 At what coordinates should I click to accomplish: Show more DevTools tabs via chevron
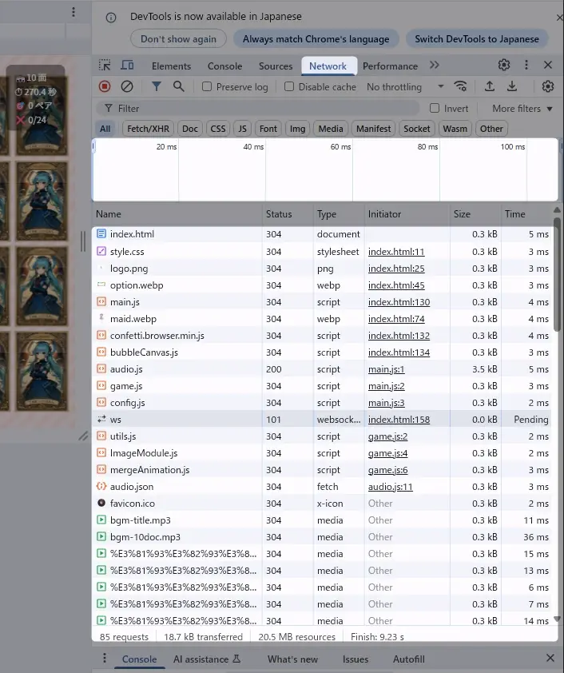435,66
